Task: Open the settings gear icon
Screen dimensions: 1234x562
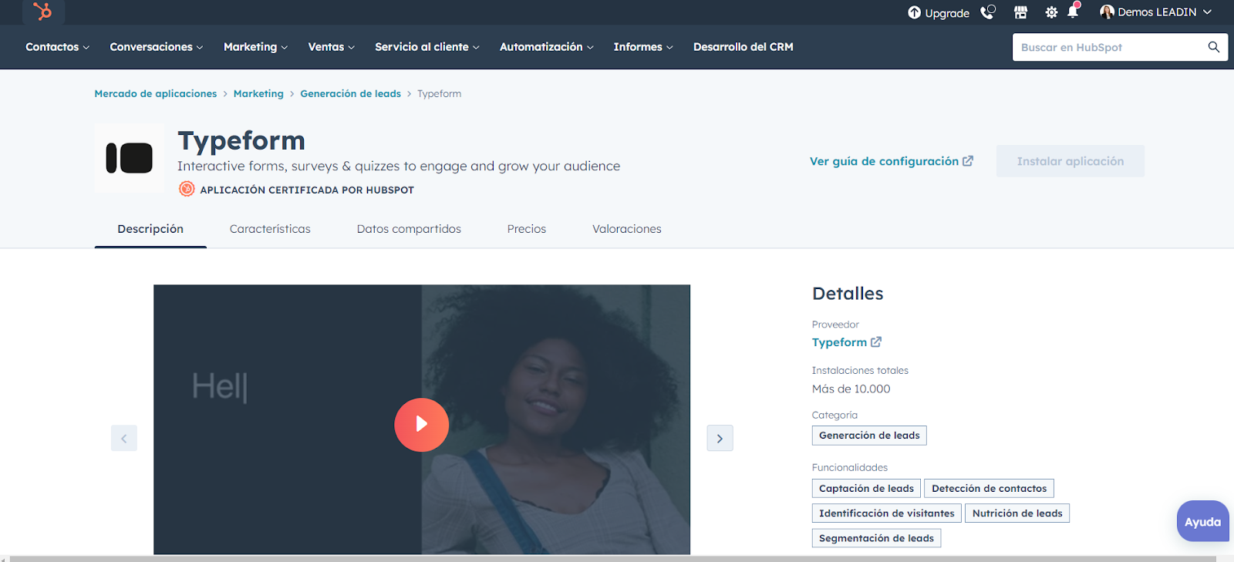Action: click(x=1051, y=12)
